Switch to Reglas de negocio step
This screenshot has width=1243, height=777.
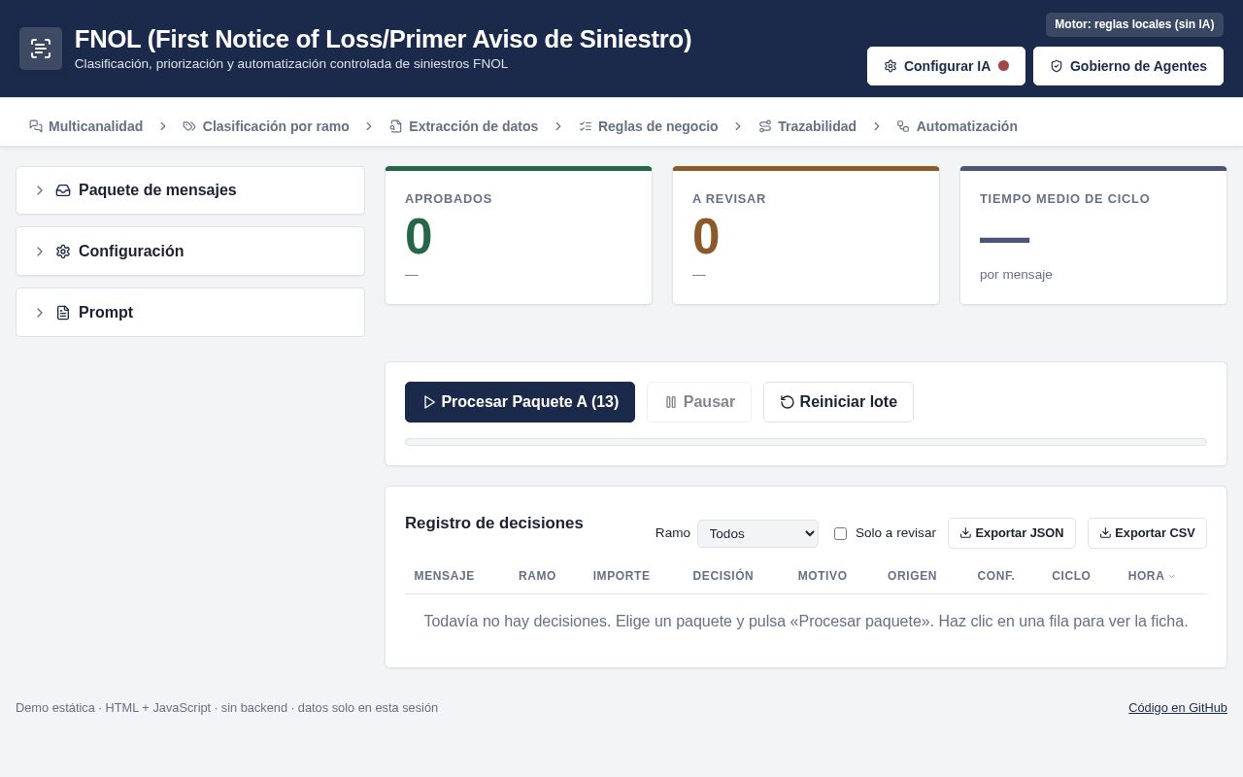649,126
